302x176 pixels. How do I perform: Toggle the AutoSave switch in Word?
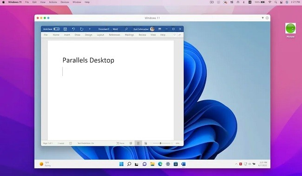click(56, 29)
